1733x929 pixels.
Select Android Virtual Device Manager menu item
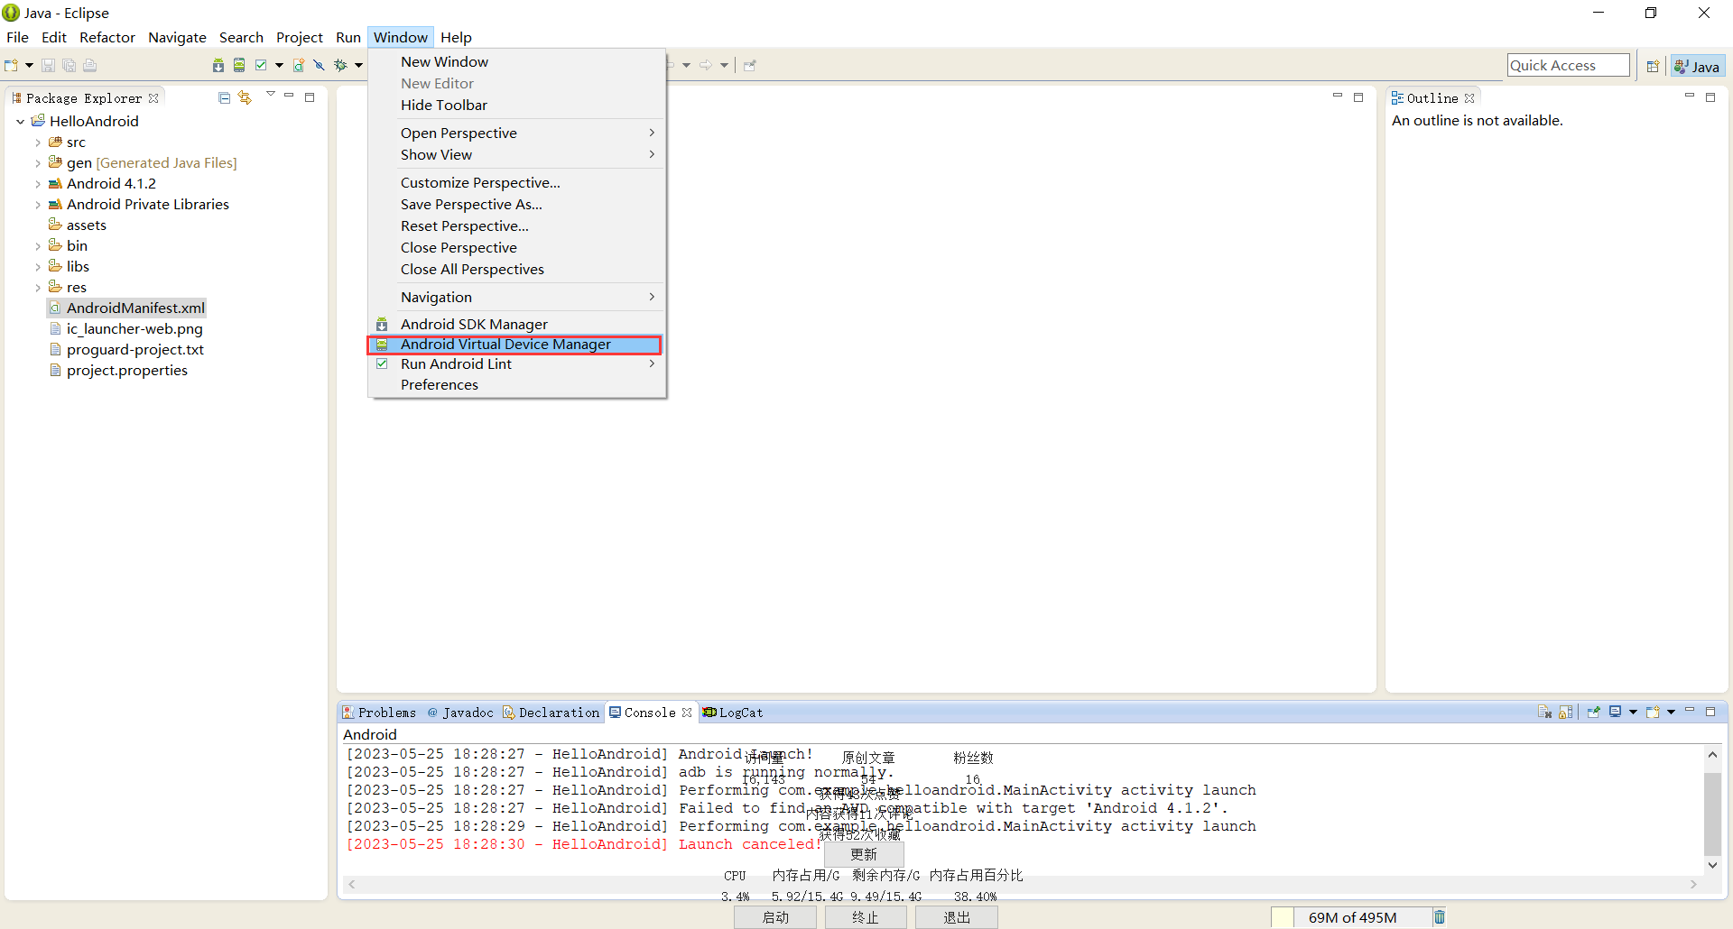(514, 345)
